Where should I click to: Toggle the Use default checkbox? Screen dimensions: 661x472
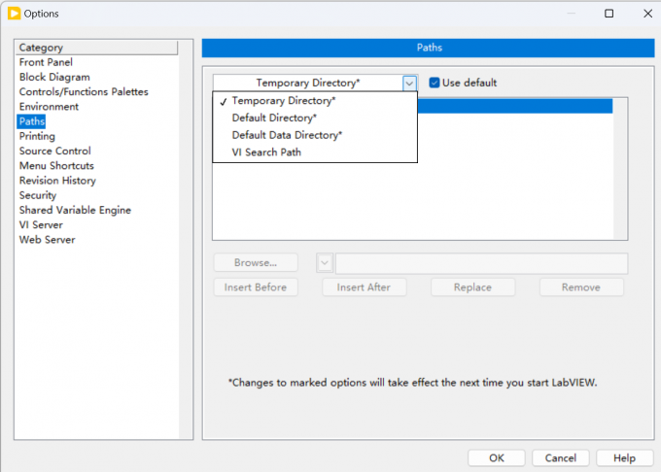(x=435, y=83)
